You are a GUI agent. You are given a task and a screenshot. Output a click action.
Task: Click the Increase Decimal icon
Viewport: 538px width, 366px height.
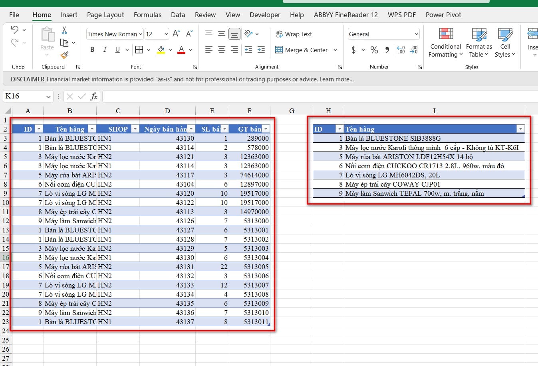[401, 50]
